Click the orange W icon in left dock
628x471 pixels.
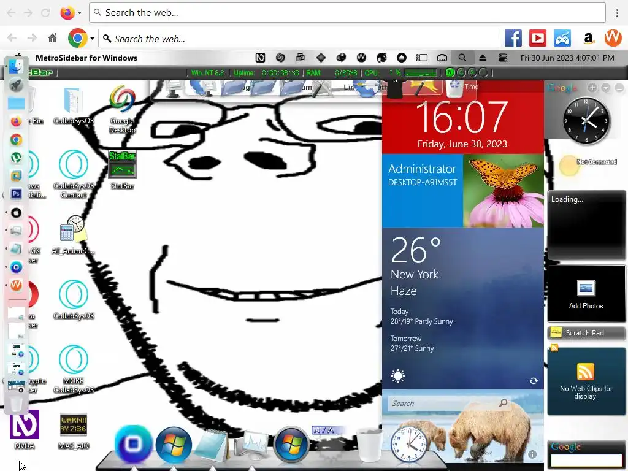point(16,285)
